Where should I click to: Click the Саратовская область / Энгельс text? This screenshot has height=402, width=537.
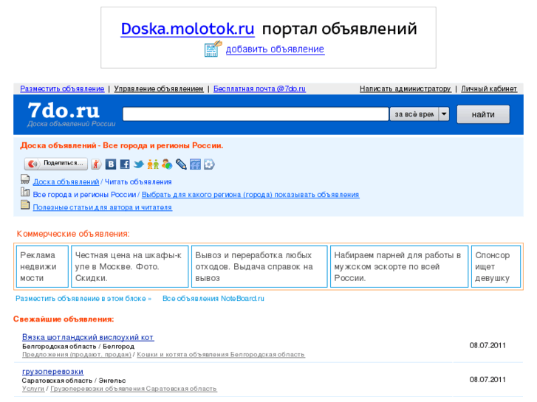(74, 381)
